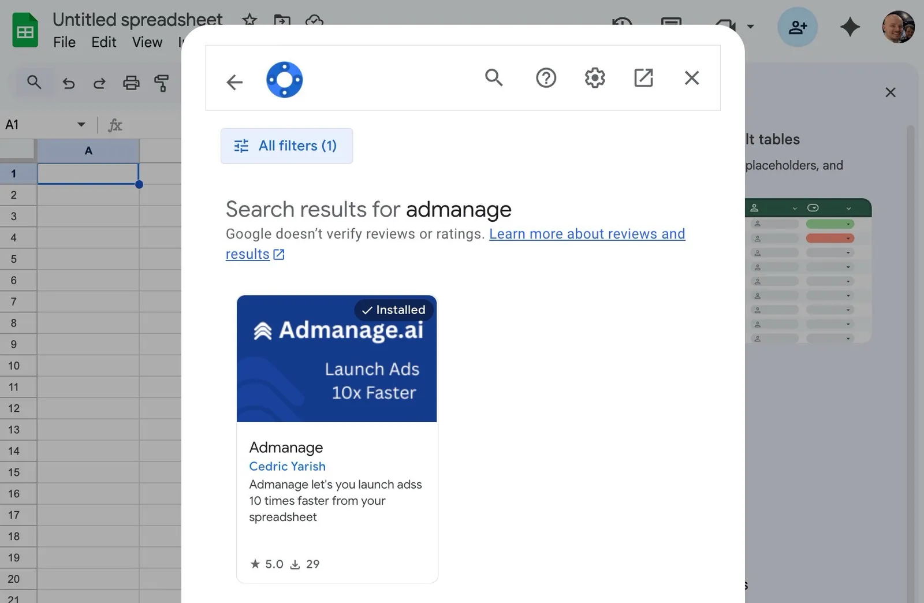Click the Undo arrow in the toolbar
924x603 pixels.
click(68, 83)
